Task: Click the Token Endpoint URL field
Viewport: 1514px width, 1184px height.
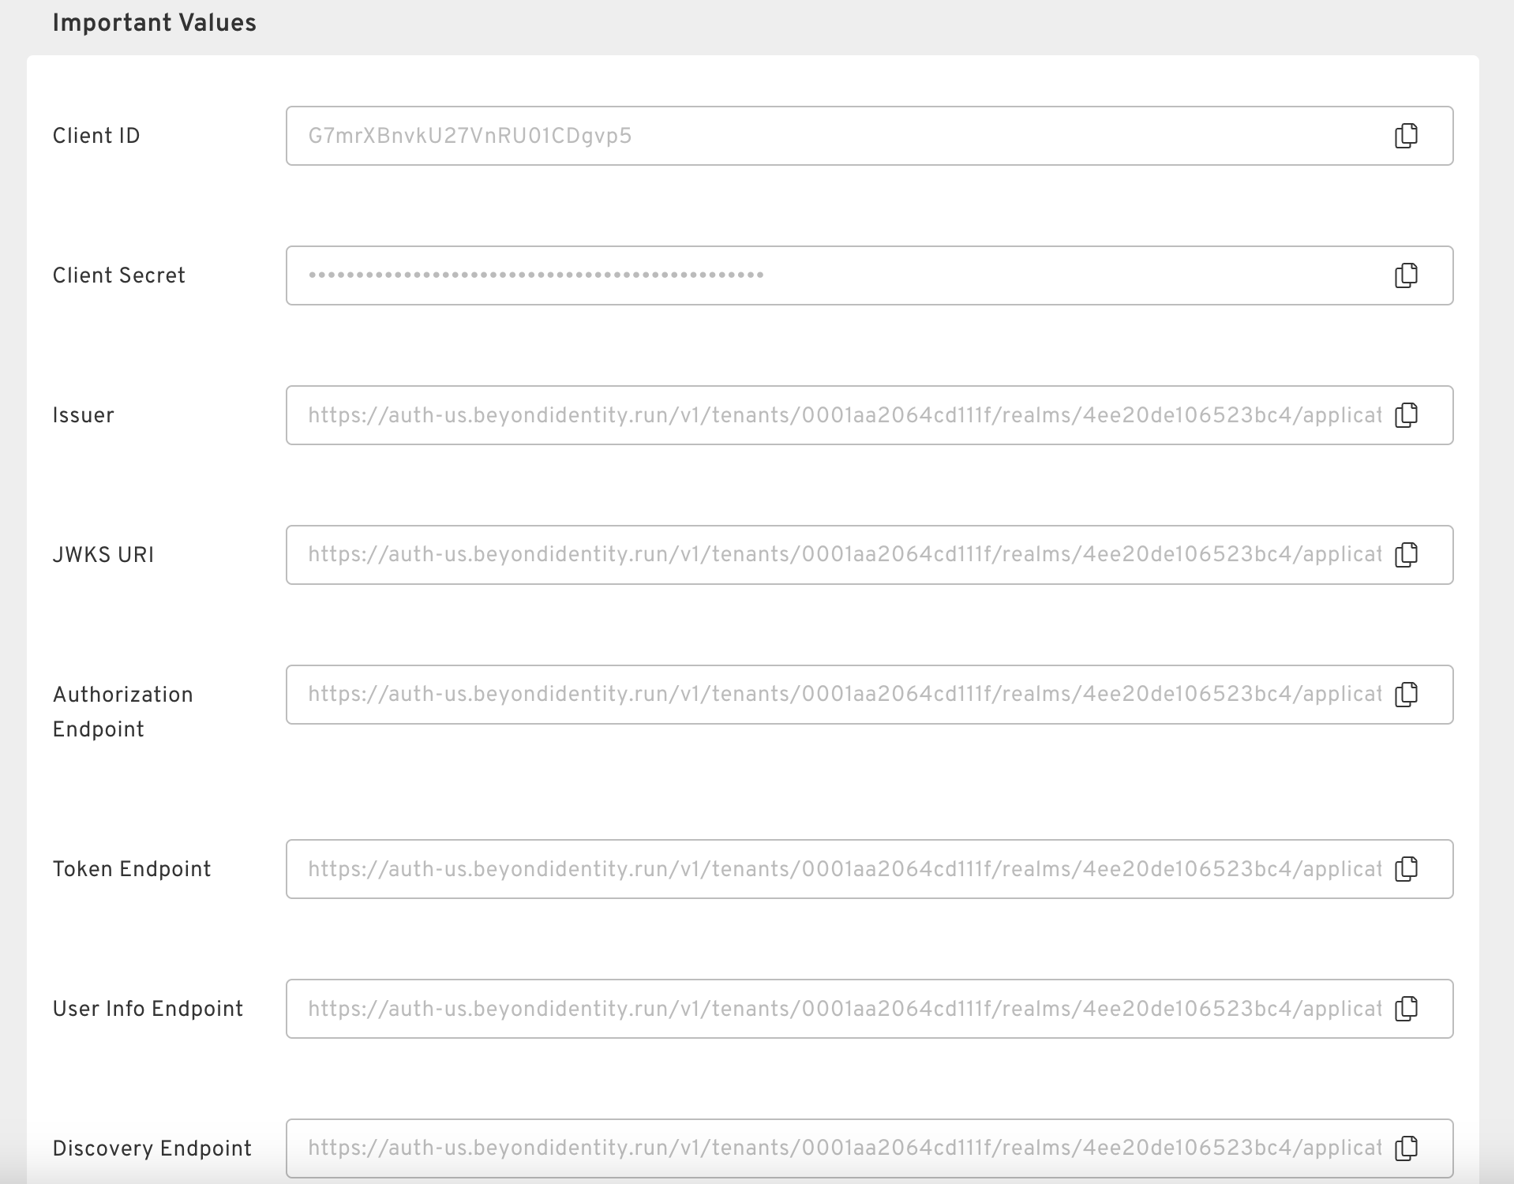Action: [x=869, y=869]
